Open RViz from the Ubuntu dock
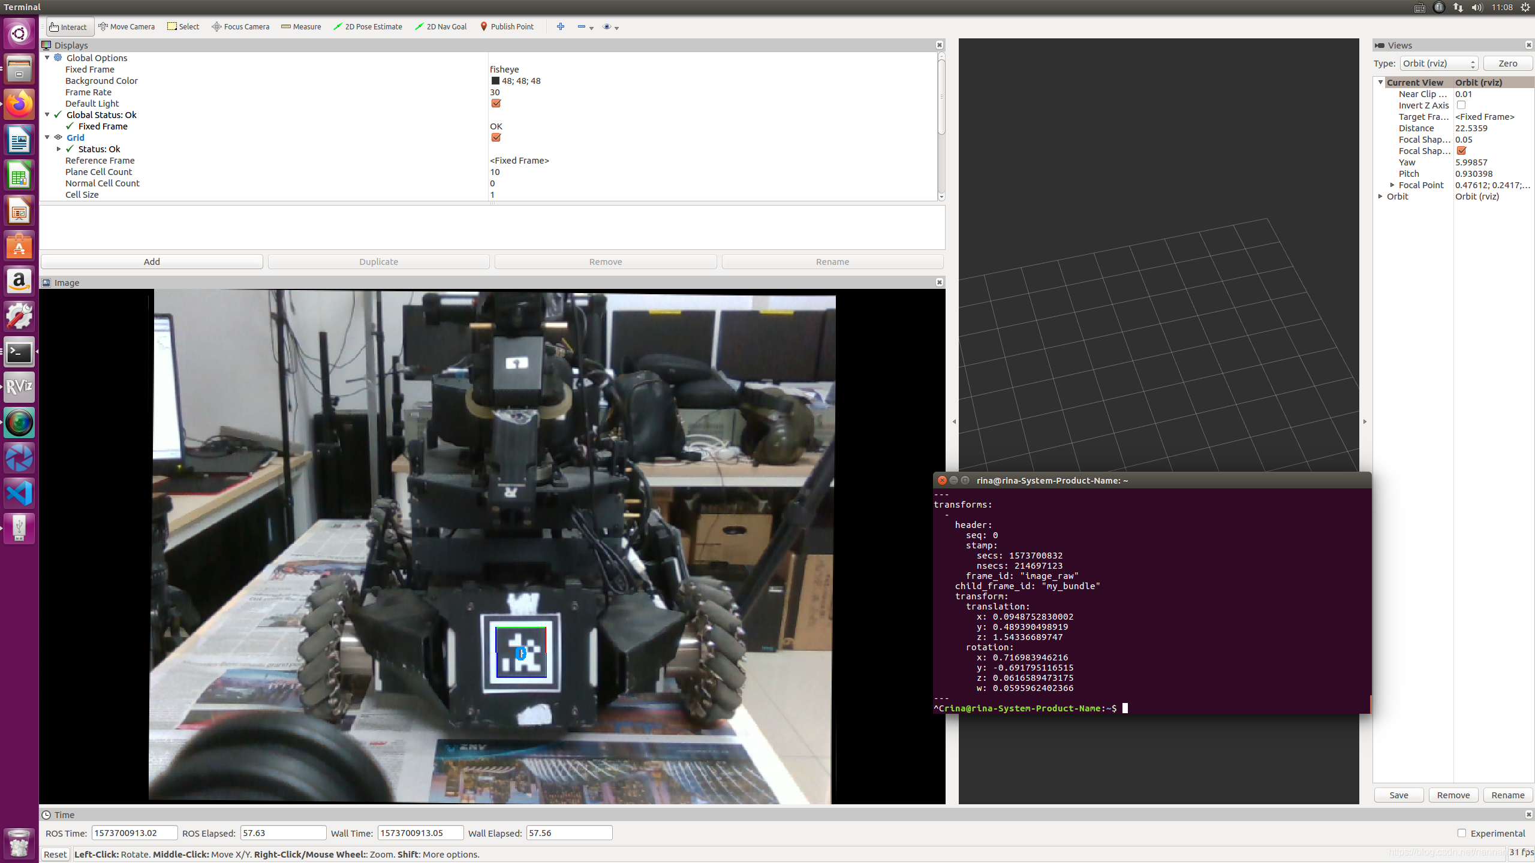This screenshot has width=1535, height=863. pos(19,387)
